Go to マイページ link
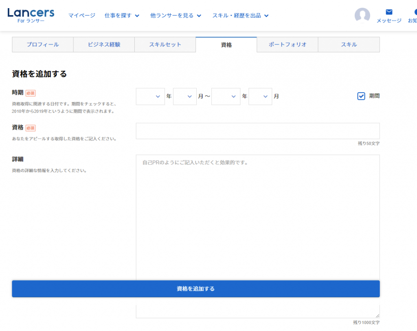Screen dimensions: 417x331 [81, 15]
